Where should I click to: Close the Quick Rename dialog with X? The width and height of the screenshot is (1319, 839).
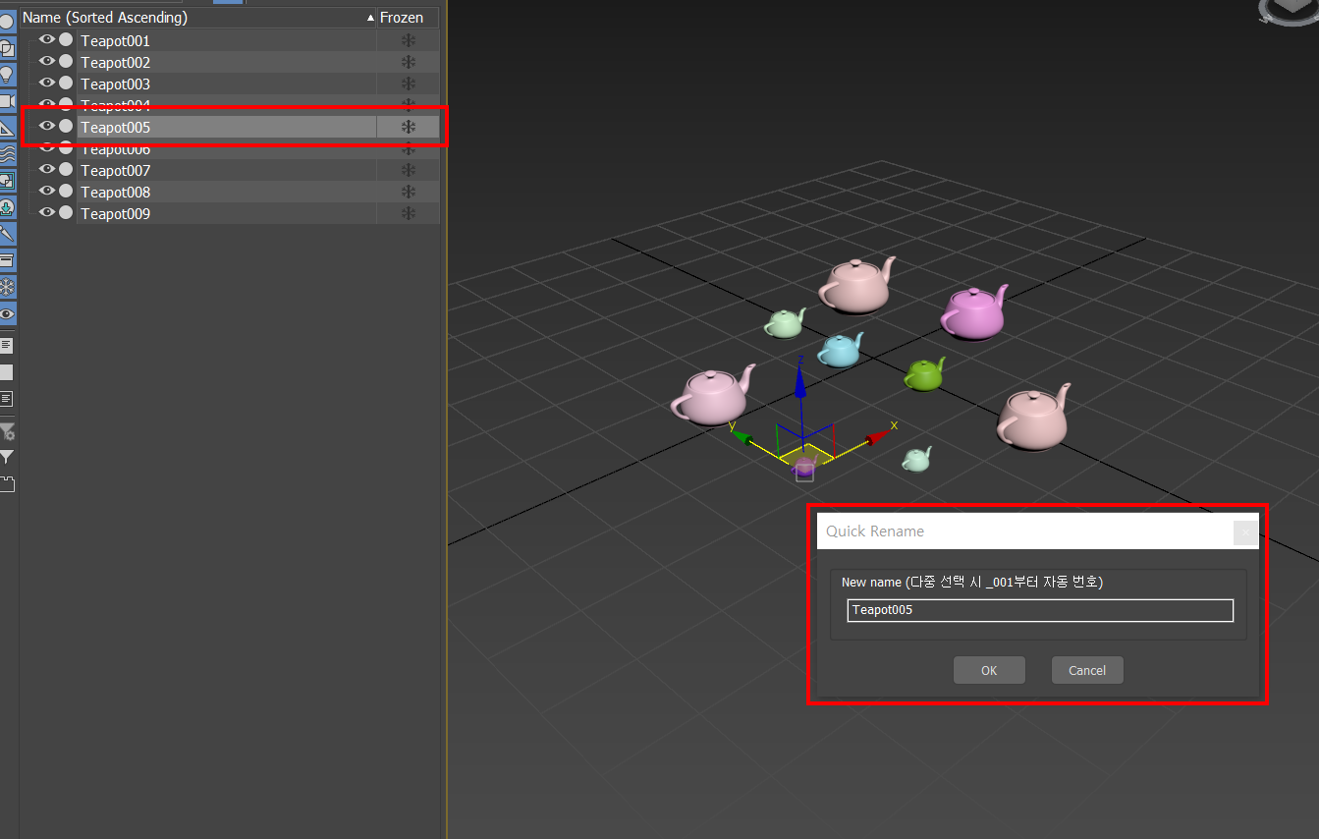pyautogui.click(x=1245, y=531)
